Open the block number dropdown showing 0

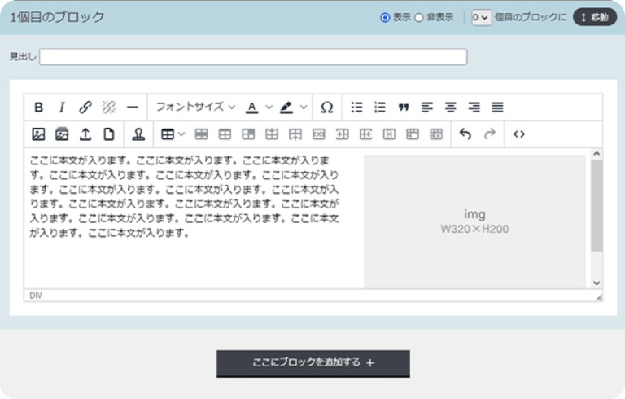coord(481,18)
